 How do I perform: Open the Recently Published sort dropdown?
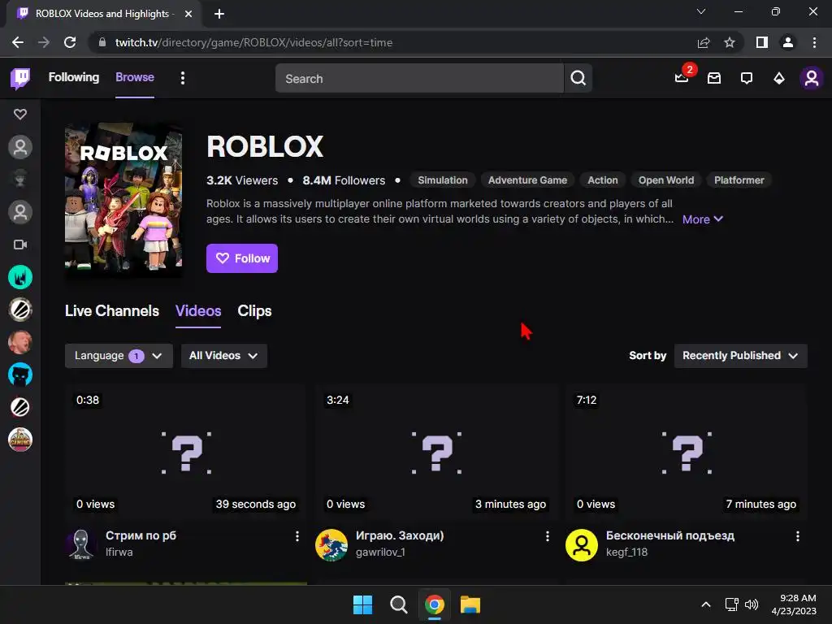741,356
